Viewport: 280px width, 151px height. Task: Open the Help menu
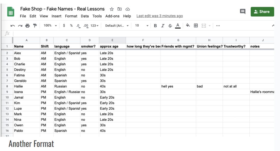(x=127, y=16)
